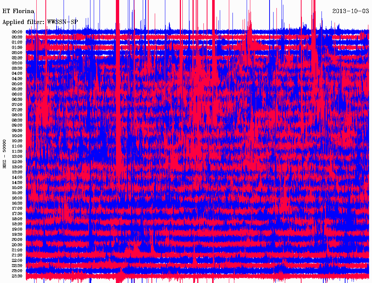Image resolution: width=372 pixels, height=283 pixels.
Task: Select the 05:00 time label
Action: [17, 84]
